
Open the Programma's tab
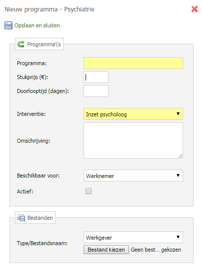coord(39,44)
